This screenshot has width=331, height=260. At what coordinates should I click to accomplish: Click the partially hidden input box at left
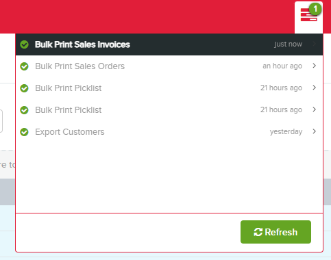click(x=1, y=121)
